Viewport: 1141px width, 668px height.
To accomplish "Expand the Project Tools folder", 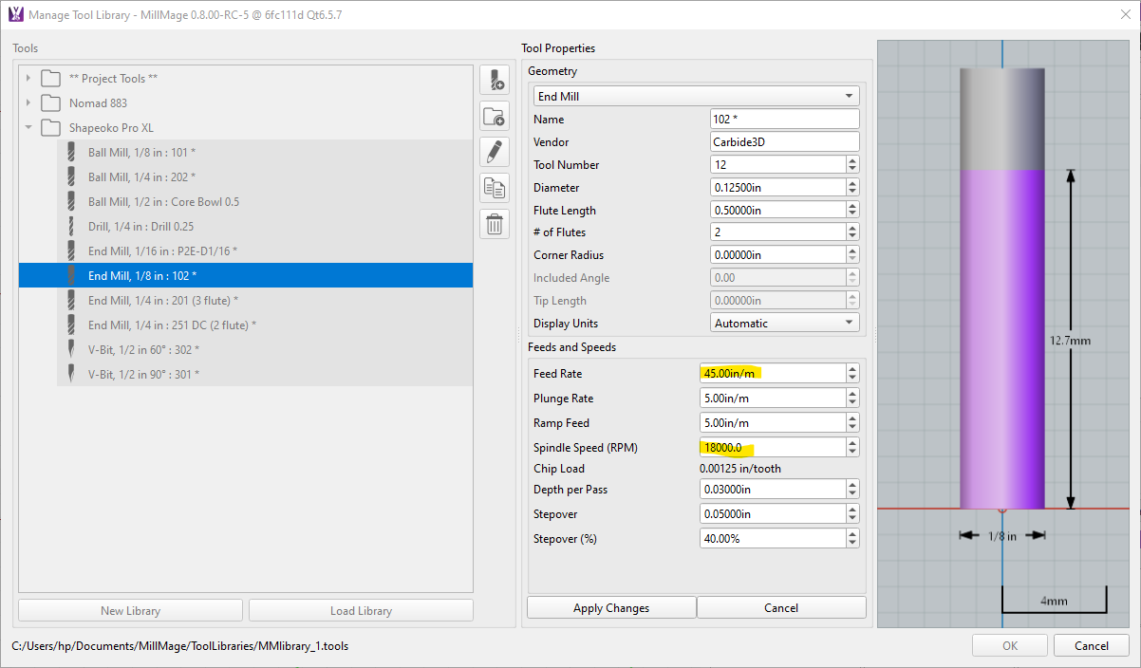I will [28, 79].
